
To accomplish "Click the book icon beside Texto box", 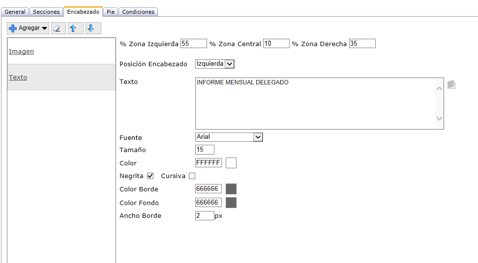I will pos(451,84).
